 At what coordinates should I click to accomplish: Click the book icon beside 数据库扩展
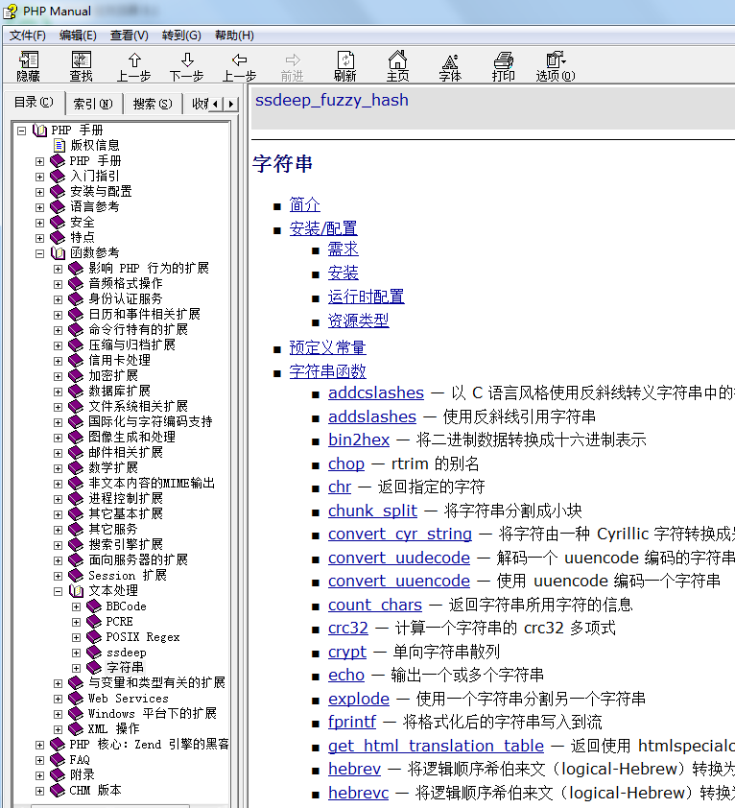coord(76,392)
